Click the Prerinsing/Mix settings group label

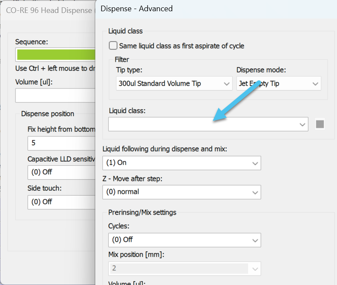tap(142, 212)
